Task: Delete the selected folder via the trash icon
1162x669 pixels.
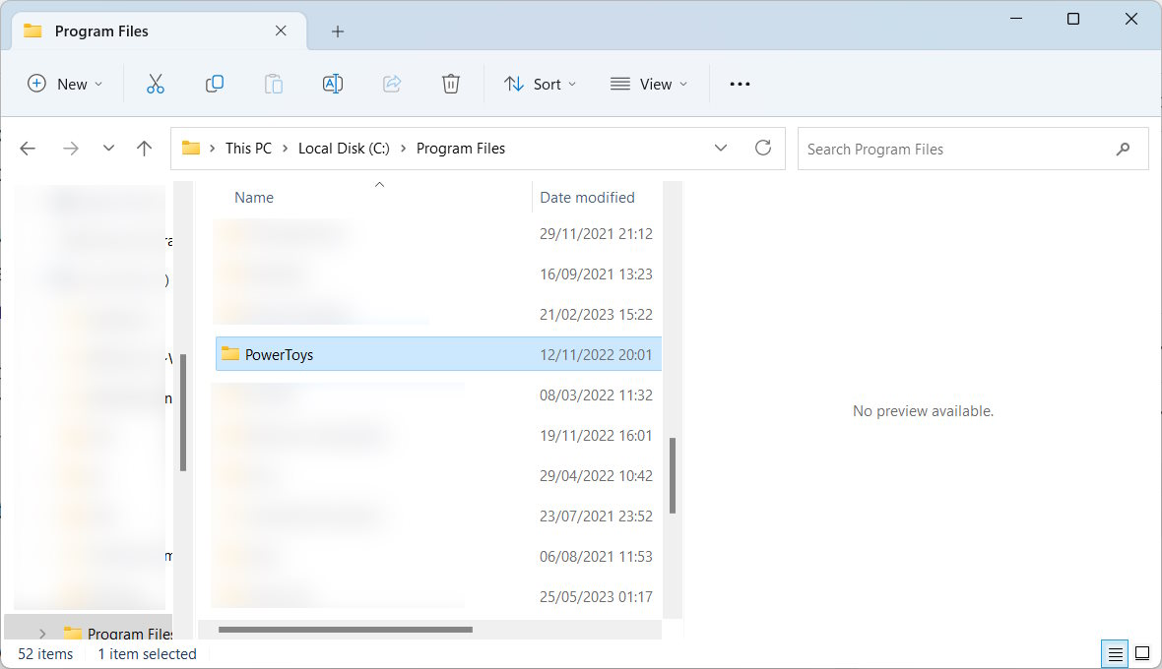Action: coord(450,84)
